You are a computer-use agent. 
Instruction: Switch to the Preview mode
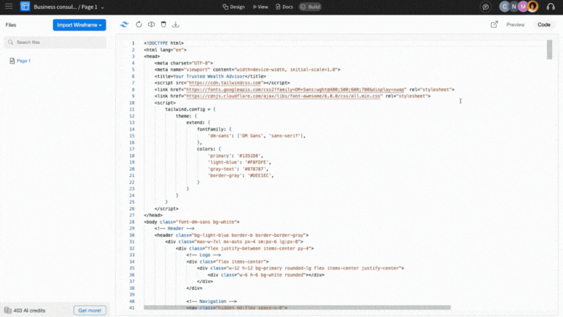click(515, 25)
